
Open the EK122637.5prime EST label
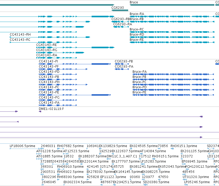[x=126, y=151]
